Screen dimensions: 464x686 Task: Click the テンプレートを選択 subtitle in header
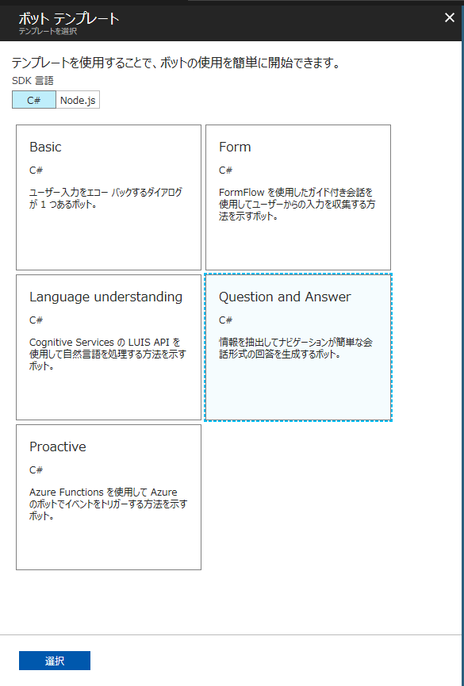[48, 32]
